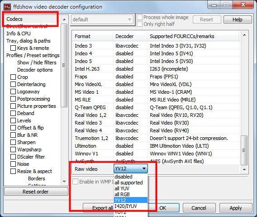The width and height of the screenshot is (257, 217).
Task: Click the Export all button
Action: coord(99,208)
